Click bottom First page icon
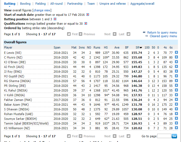 point(69,136)
